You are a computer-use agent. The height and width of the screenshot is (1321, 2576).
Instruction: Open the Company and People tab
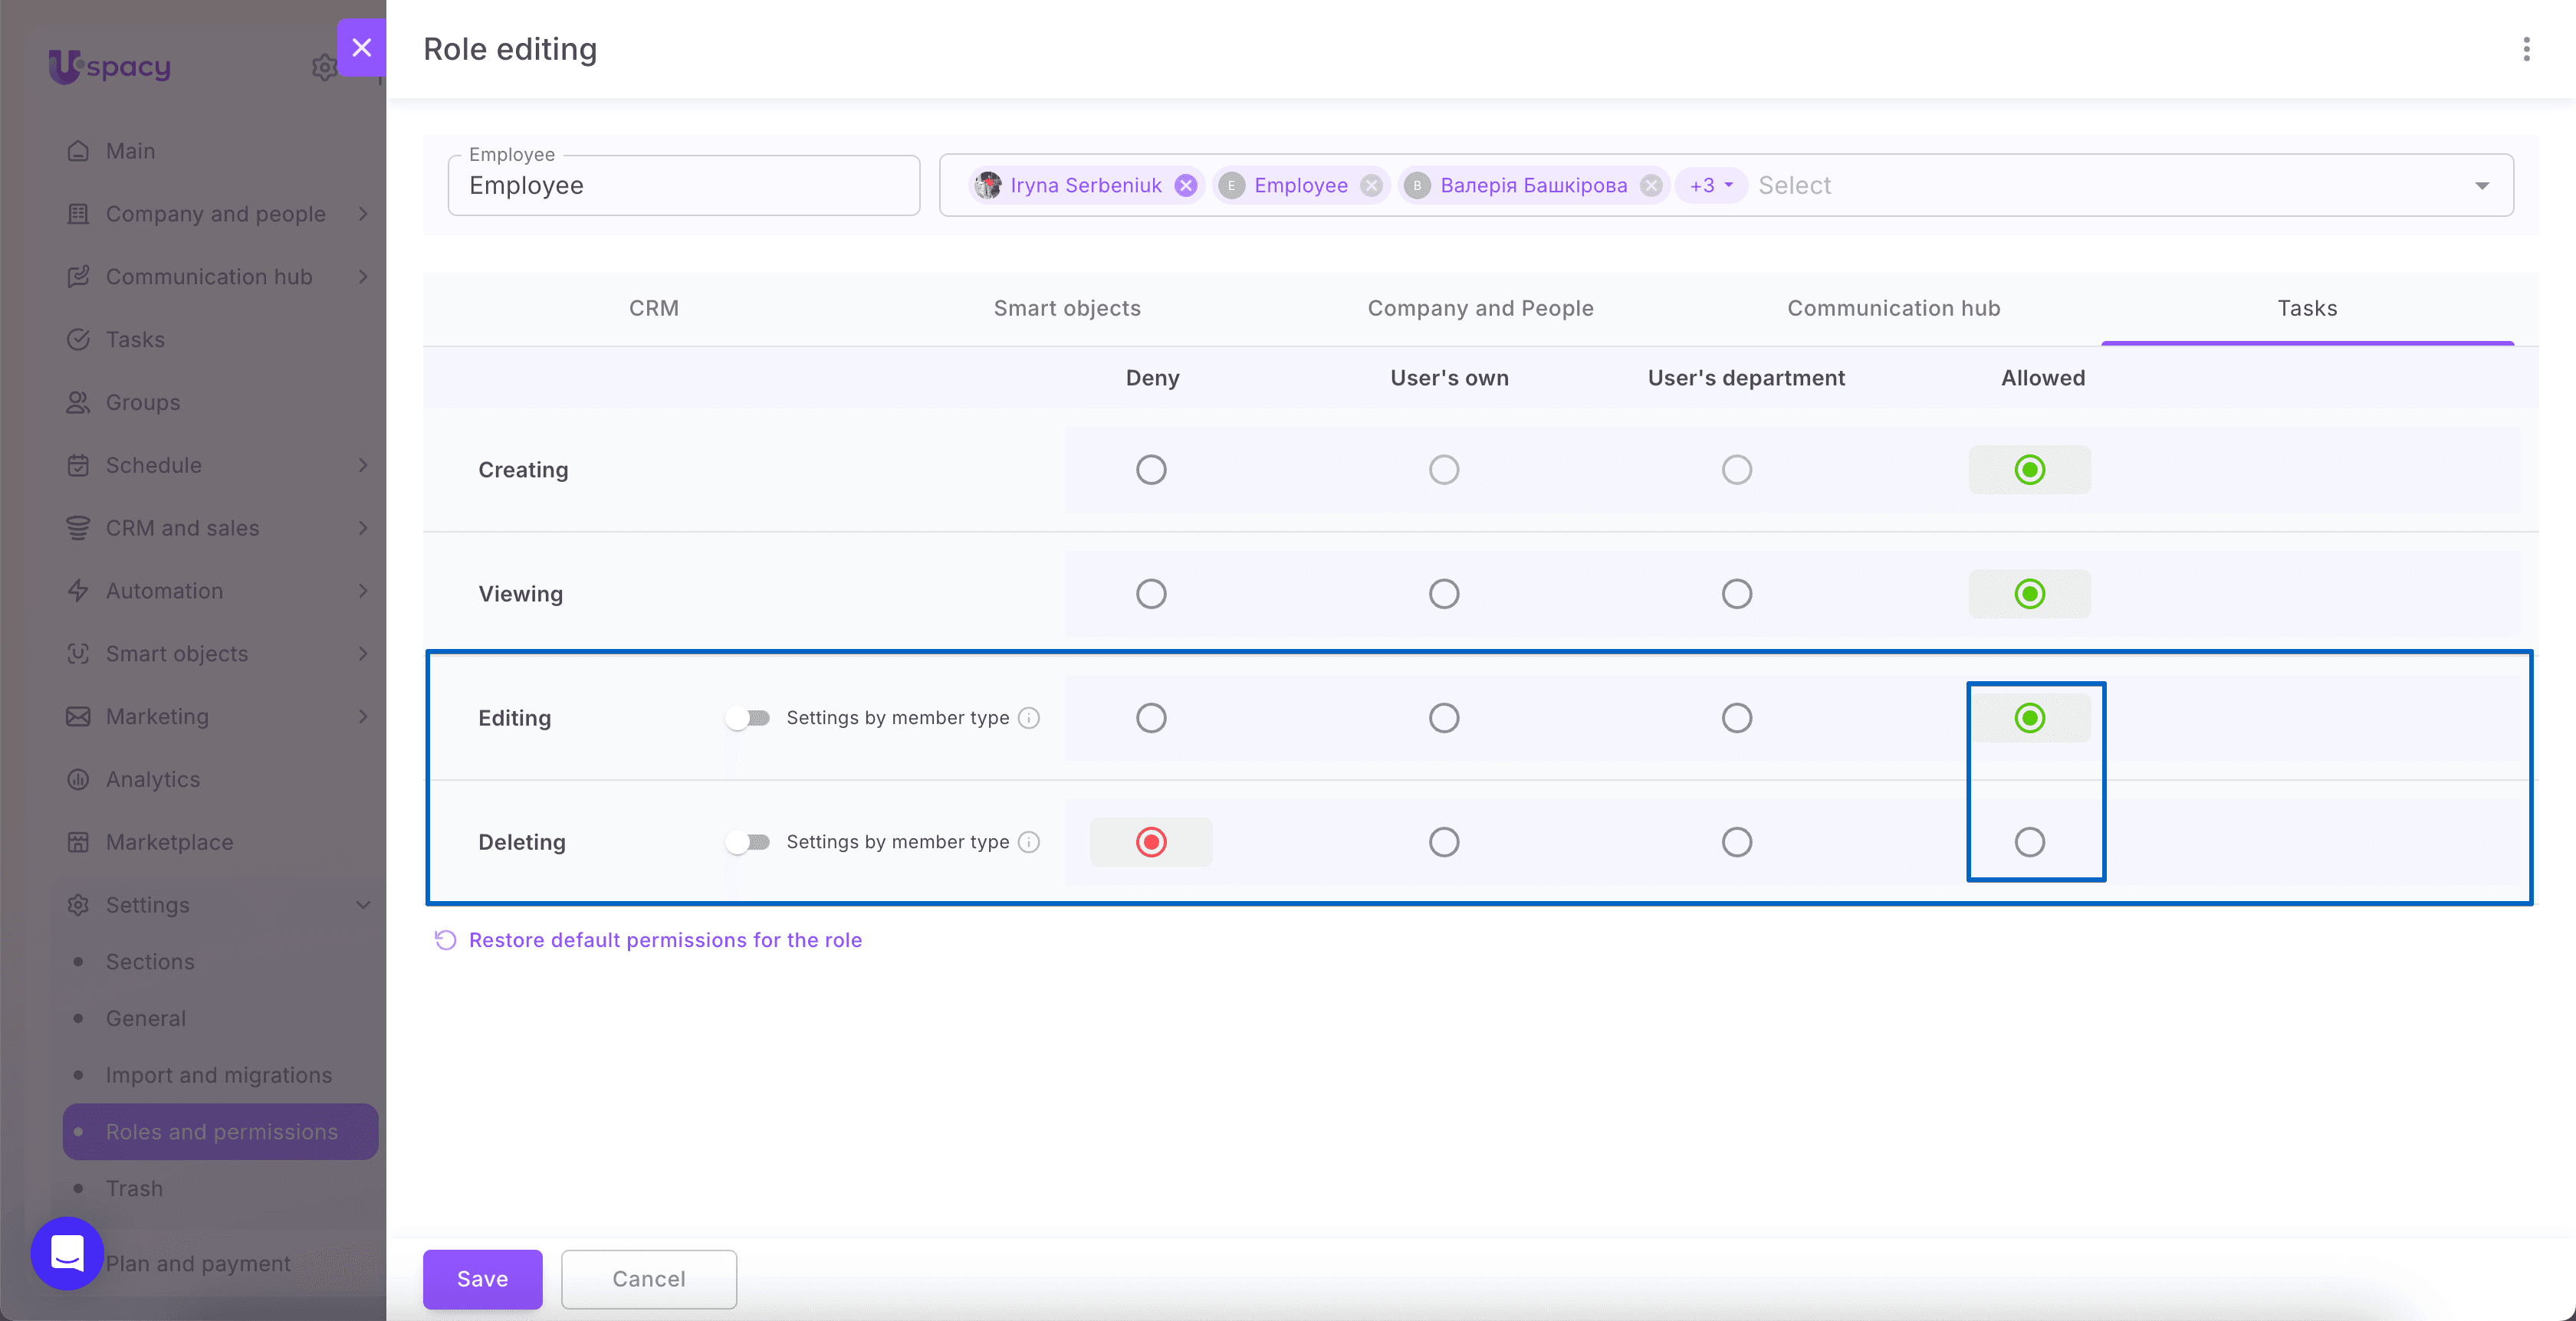1480,308
